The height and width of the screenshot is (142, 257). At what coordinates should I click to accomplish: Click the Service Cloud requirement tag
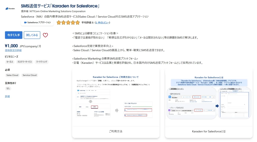[30, 75]
